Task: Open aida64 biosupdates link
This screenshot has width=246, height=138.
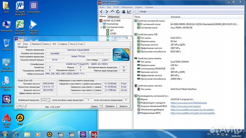Action: pos(193,113)
